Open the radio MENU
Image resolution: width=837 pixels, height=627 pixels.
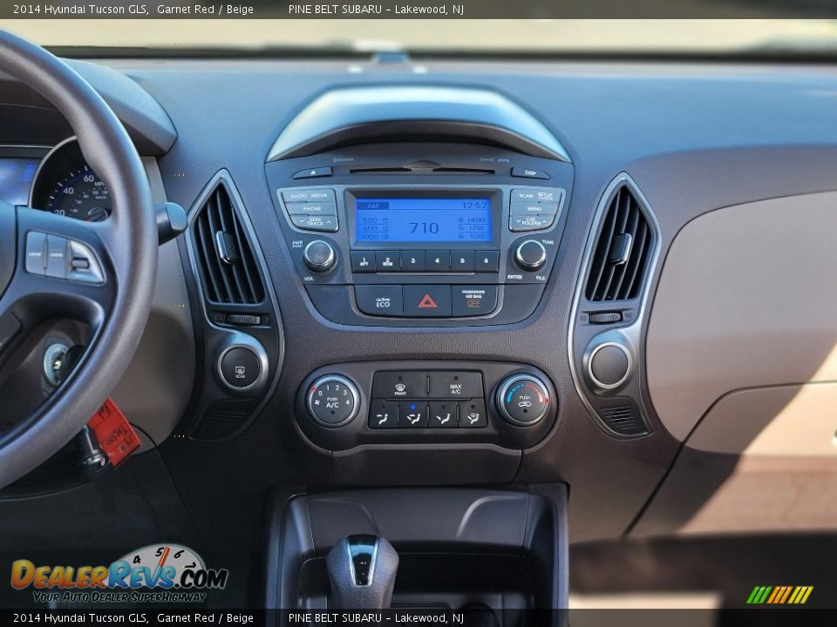click(534, 208)
